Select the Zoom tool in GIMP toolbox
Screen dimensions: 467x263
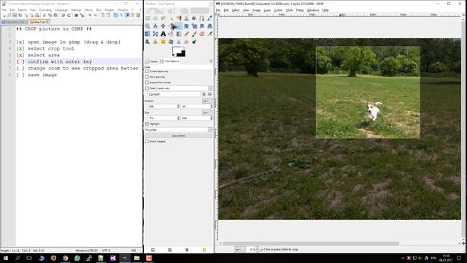tap(147, 26)
